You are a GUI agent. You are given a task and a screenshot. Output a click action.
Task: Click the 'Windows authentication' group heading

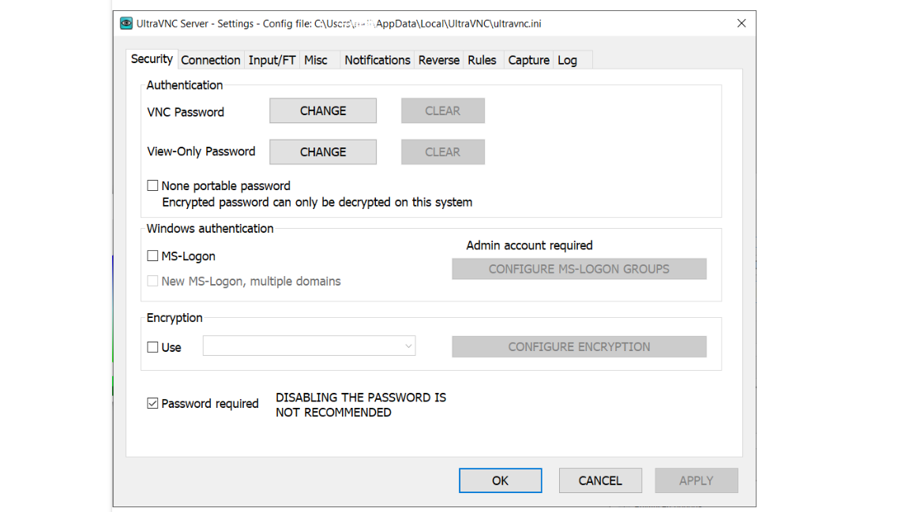[210, 229]
